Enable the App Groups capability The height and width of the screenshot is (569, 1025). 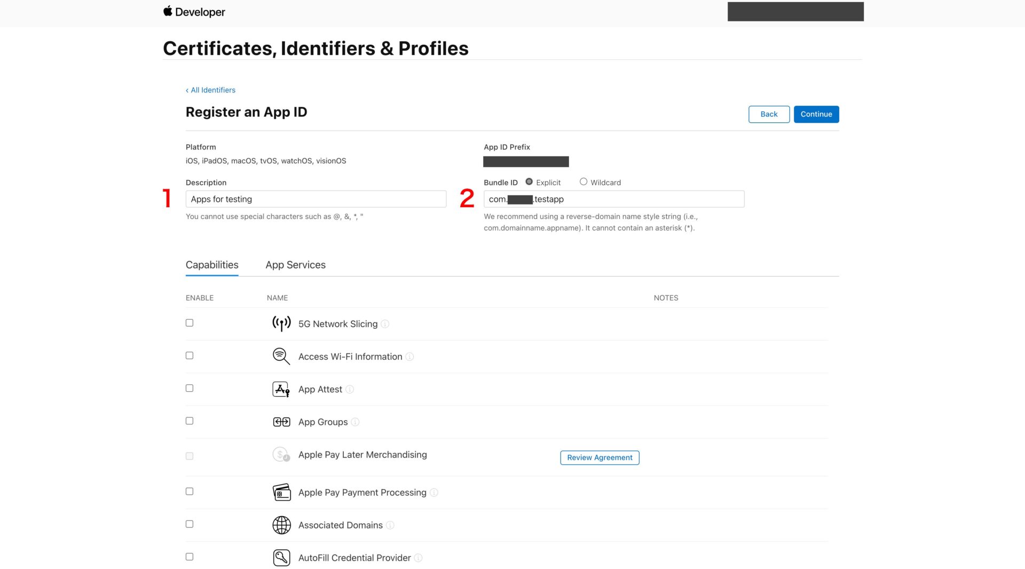pos(189,421)
